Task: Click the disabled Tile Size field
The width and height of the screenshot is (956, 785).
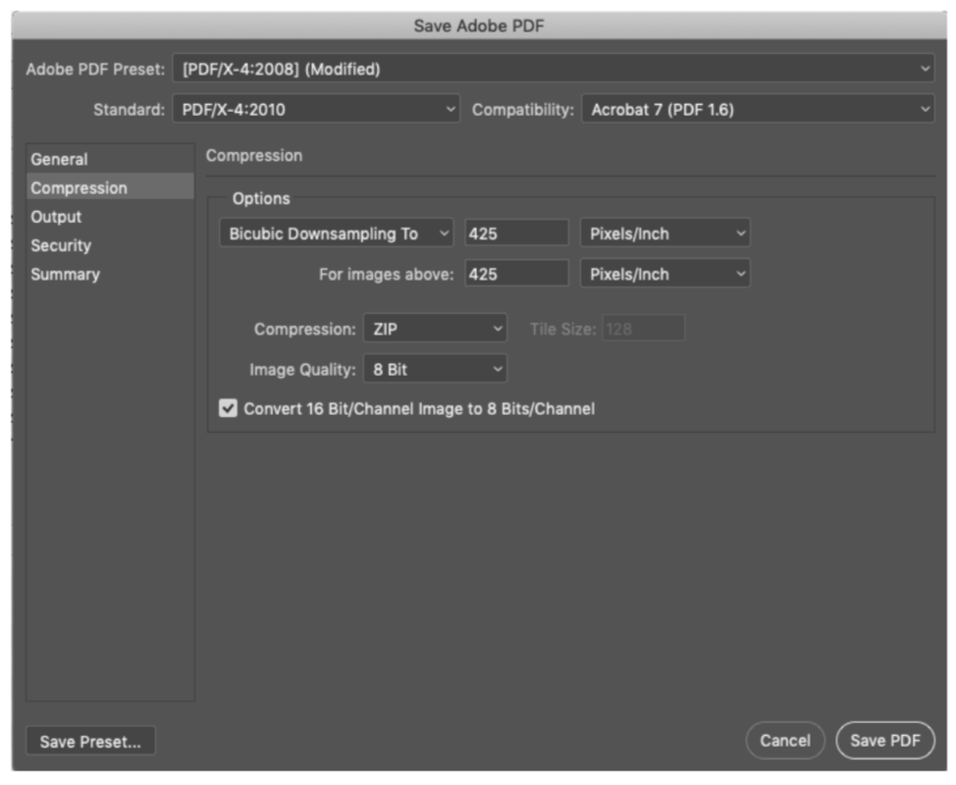Action: pyautogui.click(x=643, y=329)
